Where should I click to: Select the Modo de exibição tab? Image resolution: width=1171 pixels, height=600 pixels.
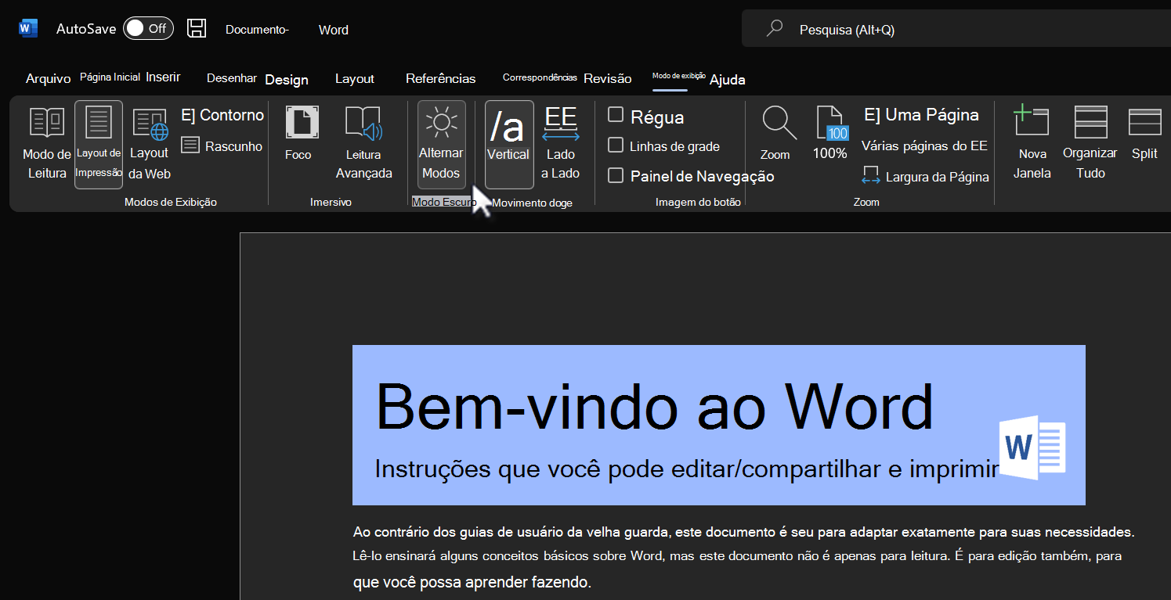(x=679, y=76)
